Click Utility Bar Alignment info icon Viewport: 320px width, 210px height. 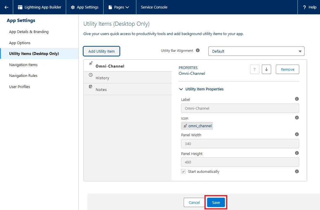coord(197,50)
